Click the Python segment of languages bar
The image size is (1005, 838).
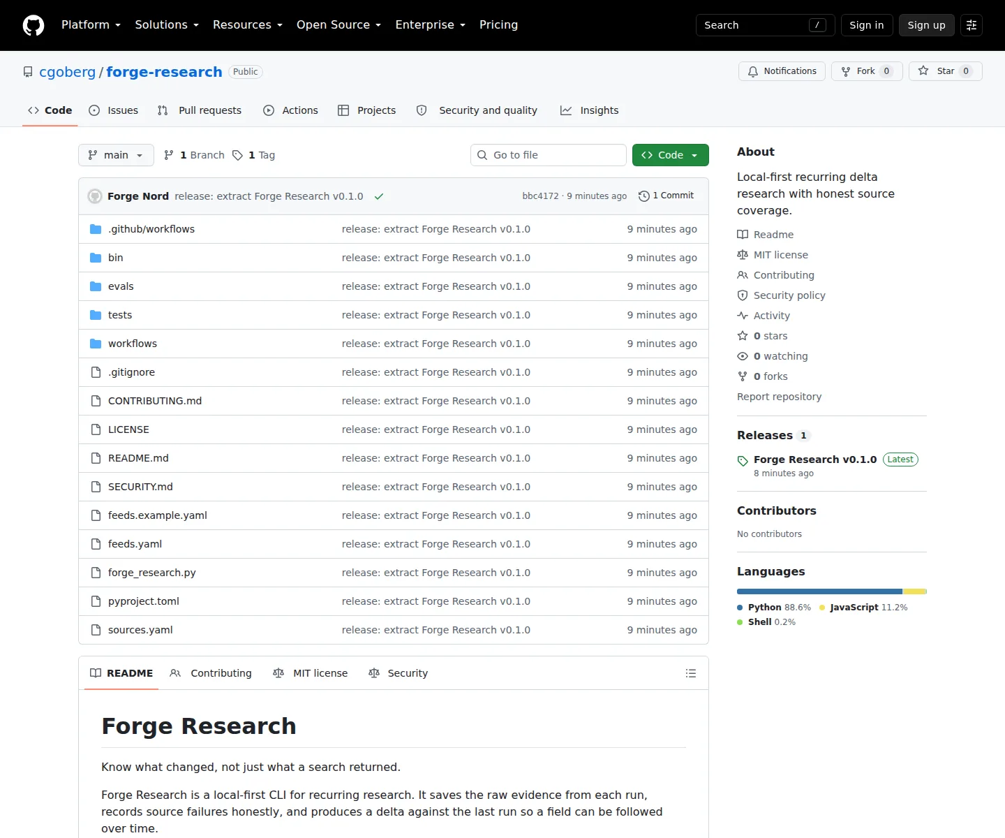click(x=819, y=591)
